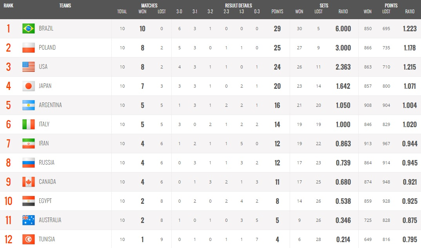Screen dimensions: 421x248
Task: Click the 0-3 result details header
Action: click(x=257, y=11)
